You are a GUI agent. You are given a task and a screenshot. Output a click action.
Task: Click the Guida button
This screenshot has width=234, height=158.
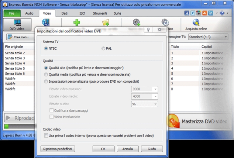coord(152,149)
